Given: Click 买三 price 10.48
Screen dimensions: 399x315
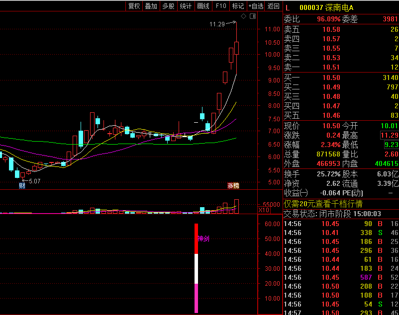Looking at the screenshot, I should (x=331, y=96).
